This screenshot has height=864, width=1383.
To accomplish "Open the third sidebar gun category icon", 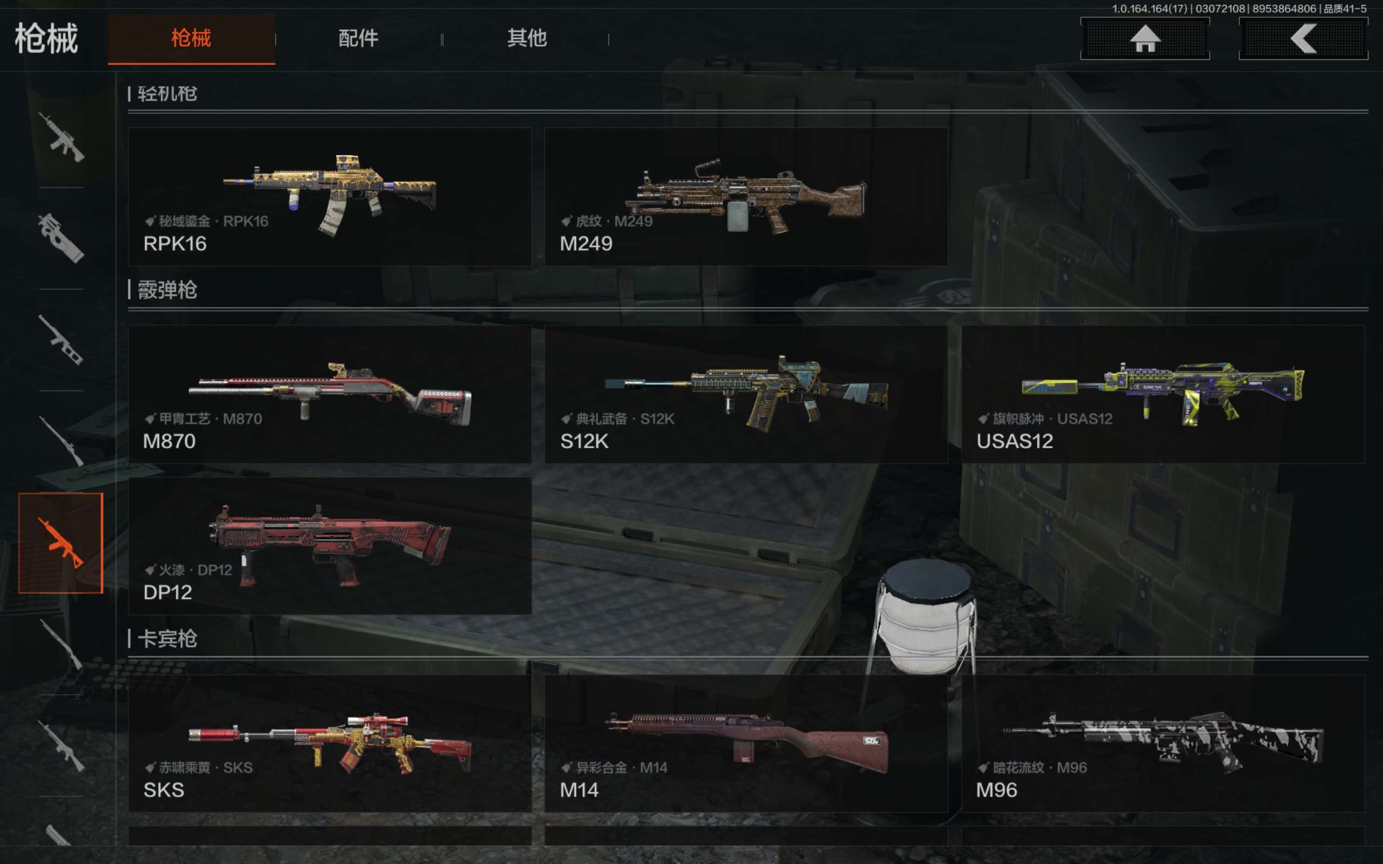I will coord(61,340).
